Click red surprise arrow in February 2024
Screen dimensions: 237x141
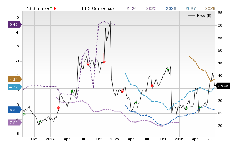point(59,108)
